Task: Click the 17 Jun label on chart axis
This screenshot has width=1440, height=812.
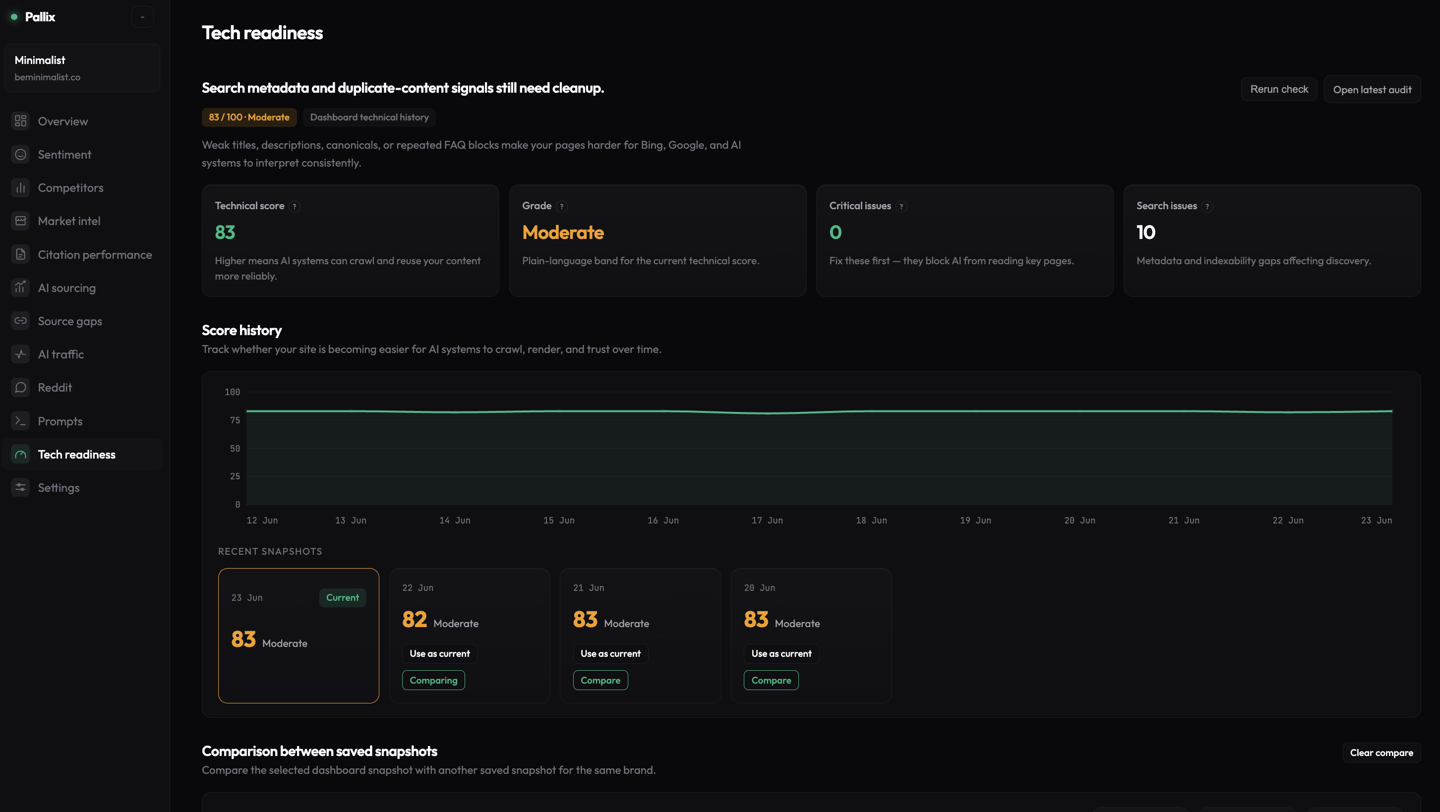Action: pos(767,521)
